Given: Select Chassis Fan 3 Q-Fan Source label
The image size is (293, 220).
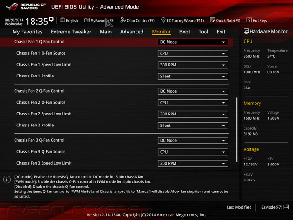Looking at the screenshot, I should click(41, 152).
